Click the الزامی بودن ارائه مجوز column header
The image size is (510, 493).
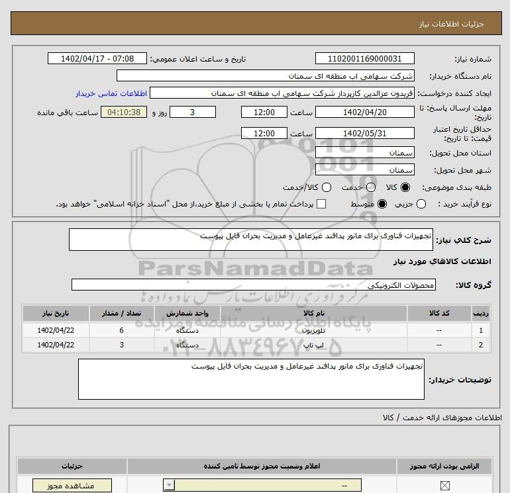tap(444, 466)
